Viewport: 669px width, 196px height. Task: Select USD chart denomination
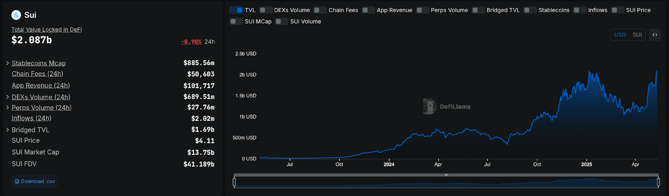pos(620,35)
